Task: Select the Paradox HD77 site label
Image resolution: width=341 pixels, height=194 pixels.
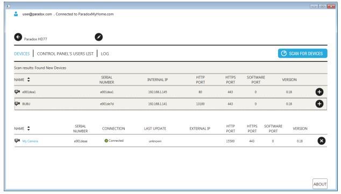Action: tap(35, 39)
